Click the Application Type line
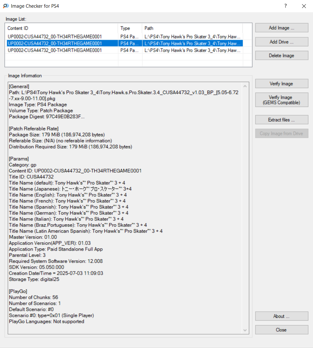 [56, 249]
